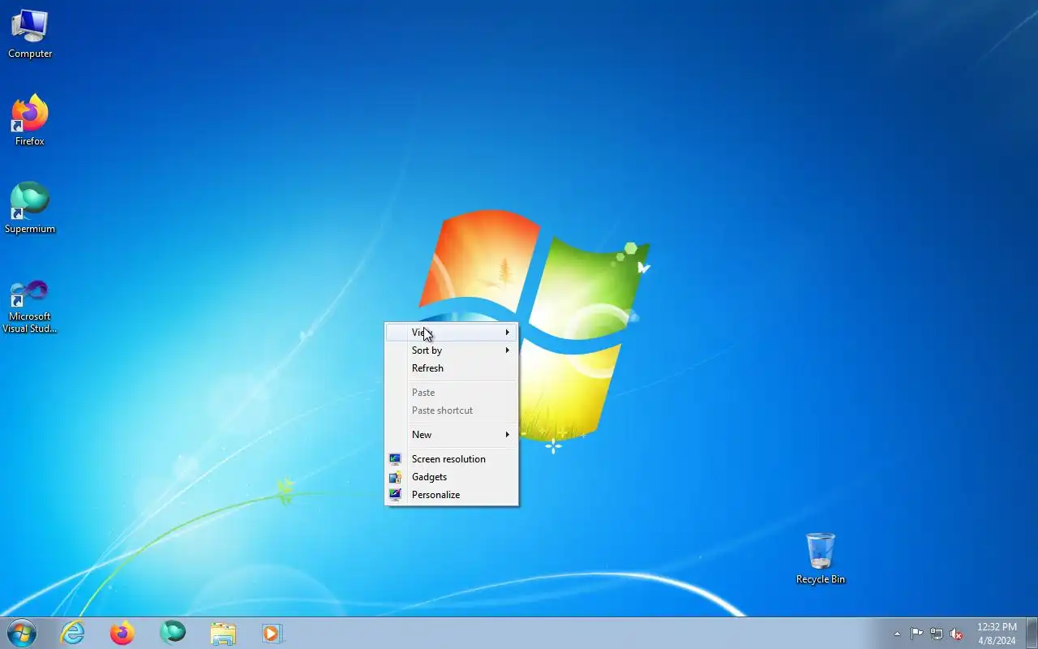The height and width of the screenshot is (649, 1038).
Task: Select the Recycle Bin icon
Action: tap(820, 559)
